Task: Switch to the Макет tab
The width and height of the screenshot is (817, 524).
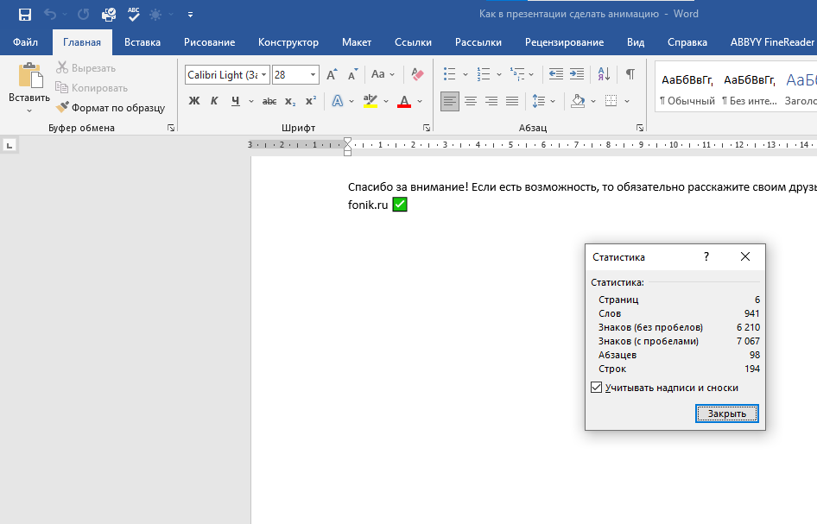Action: tap(357, 42)
